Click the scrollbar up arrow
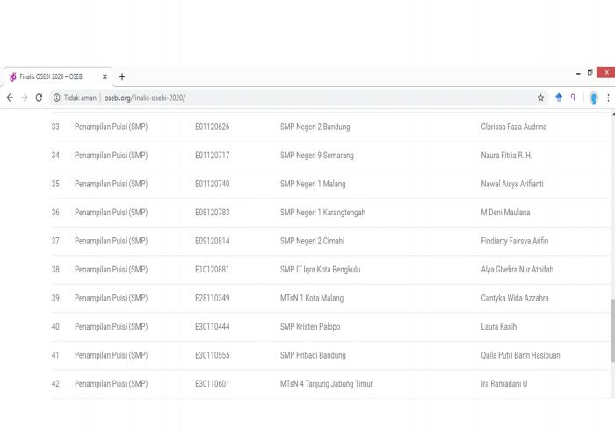615x435 pixels. click(x=611, y=114)
